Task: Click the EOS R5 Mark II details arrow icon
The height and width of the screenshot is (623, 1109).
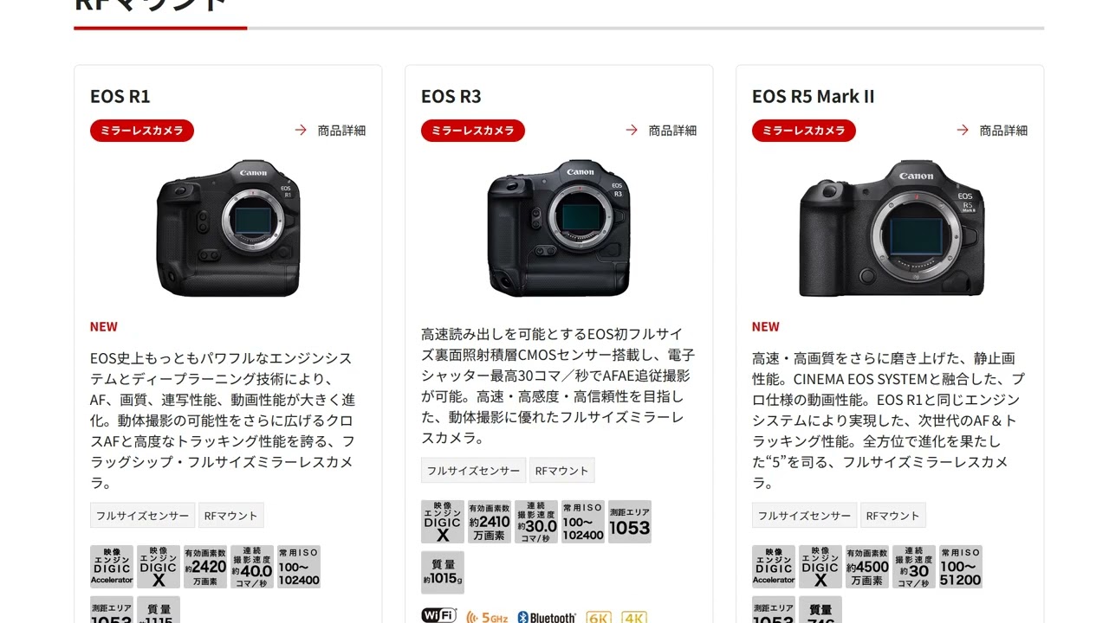Action: (x=963, y=130)
